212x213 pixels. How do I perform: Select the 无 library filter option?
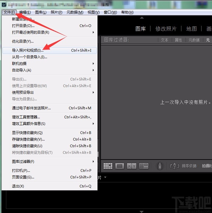coord(208,40)
